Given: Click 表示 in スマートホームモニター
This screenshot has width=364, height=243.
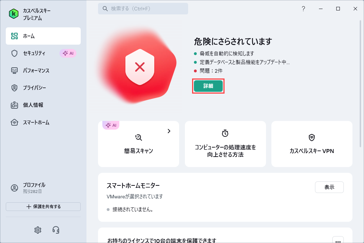Looking at the screenshot, I should pyautogui.click(x=329, y=187).
